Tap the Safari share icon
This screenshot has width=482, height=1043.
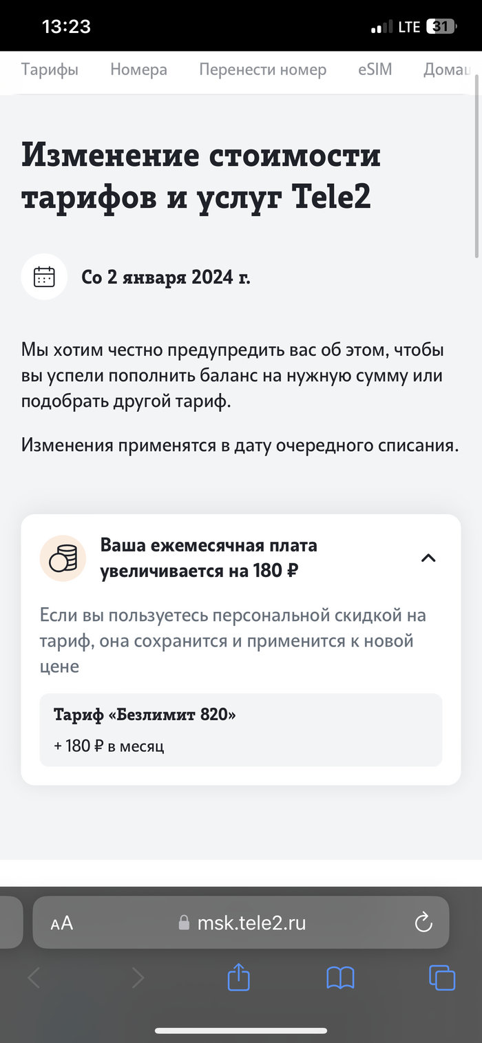pos(238,977)
